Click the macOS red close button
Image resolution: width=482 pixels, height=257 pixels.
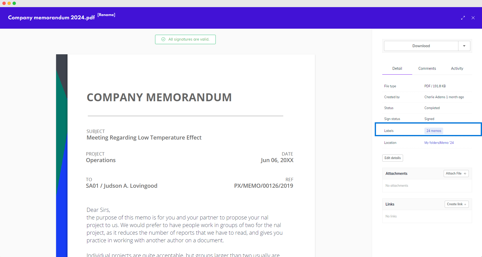coord(4,3)
